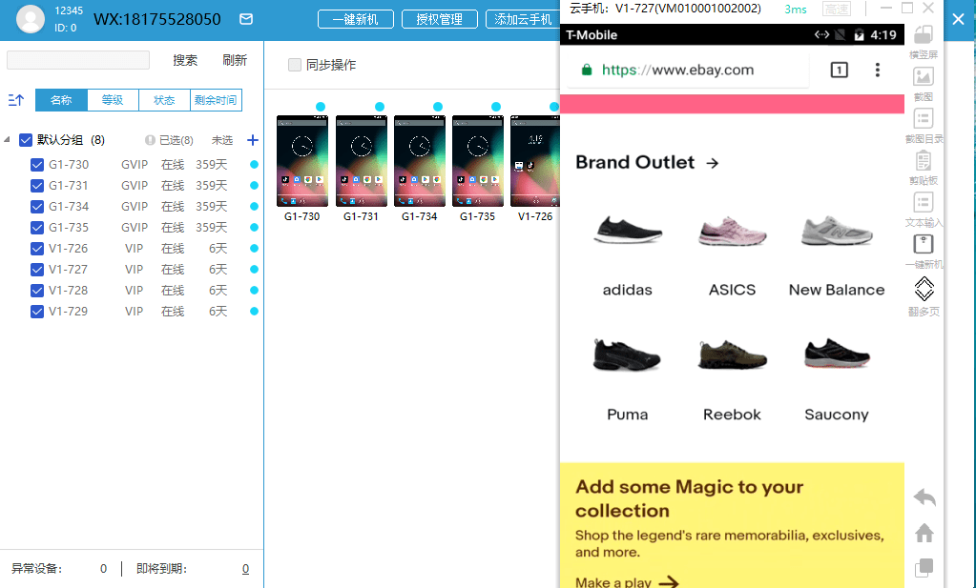
Task: Uncheck the G1-730 checkbox
Action: pos(36,165)
